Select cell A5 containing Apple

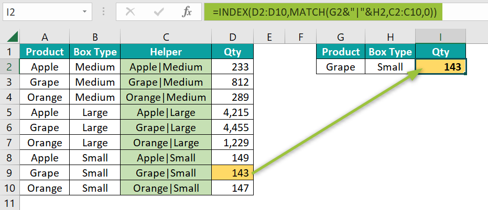pyautogui.click(x=45, y=112)
